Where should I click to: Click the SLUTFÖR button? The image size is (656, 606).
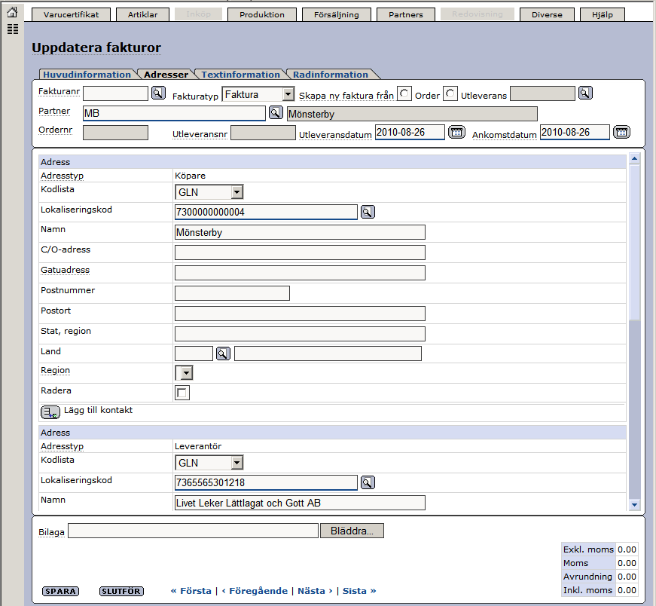click(x=121, y=591)
